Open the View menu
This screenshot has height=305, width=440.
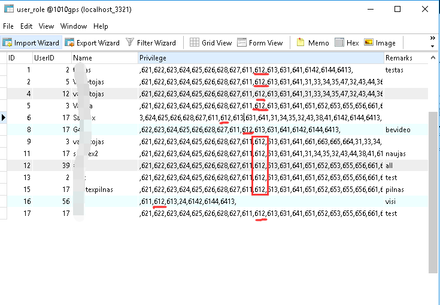pyautogui.click(x=46, y=26)
